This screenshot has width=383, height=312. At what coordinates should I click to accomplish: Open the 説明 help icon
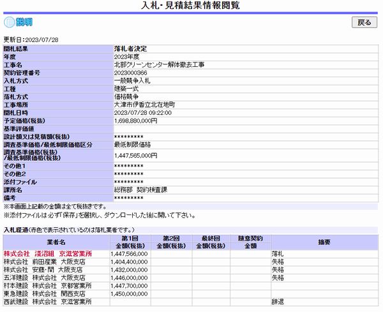pyautogui.click(x=18, y=22)
